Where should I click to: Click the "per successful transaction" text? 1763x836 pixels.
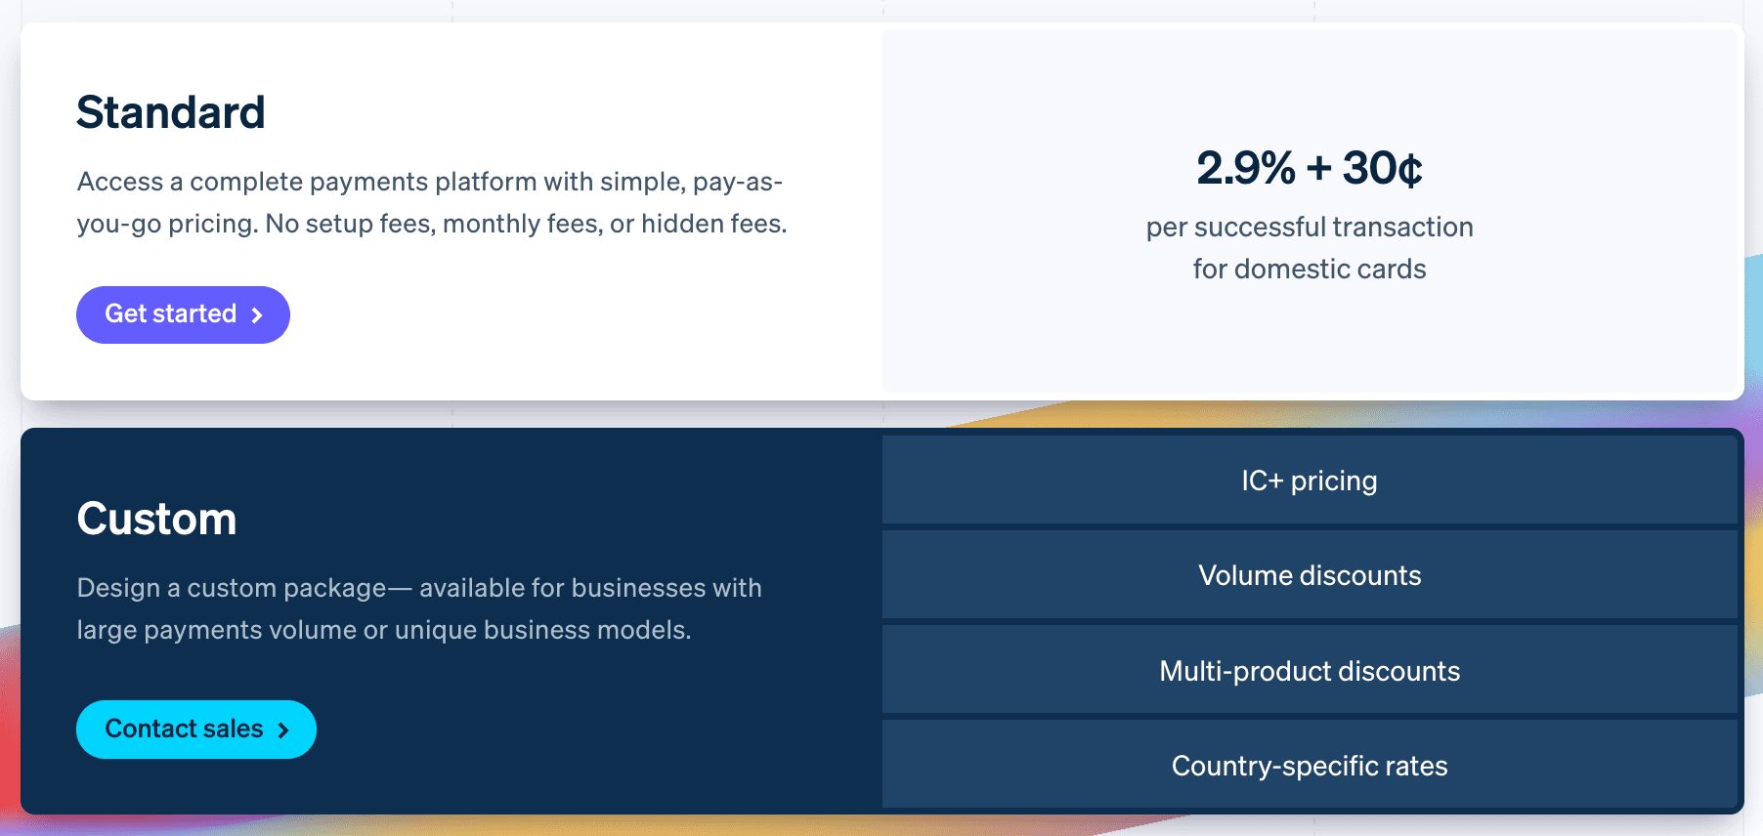[1310, 227]
